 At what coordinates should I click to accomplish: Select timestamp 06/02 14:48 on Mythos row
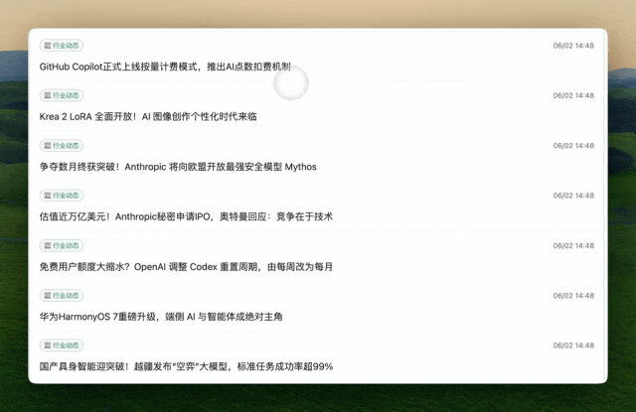[573, 146]
